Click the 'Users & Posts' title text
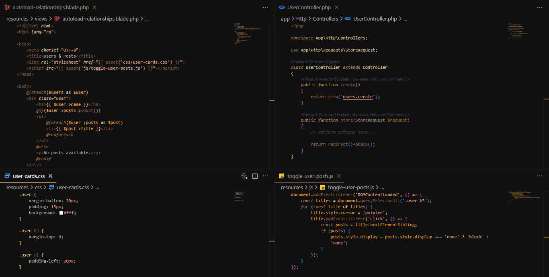549x277 pixels. click(59, 56)
